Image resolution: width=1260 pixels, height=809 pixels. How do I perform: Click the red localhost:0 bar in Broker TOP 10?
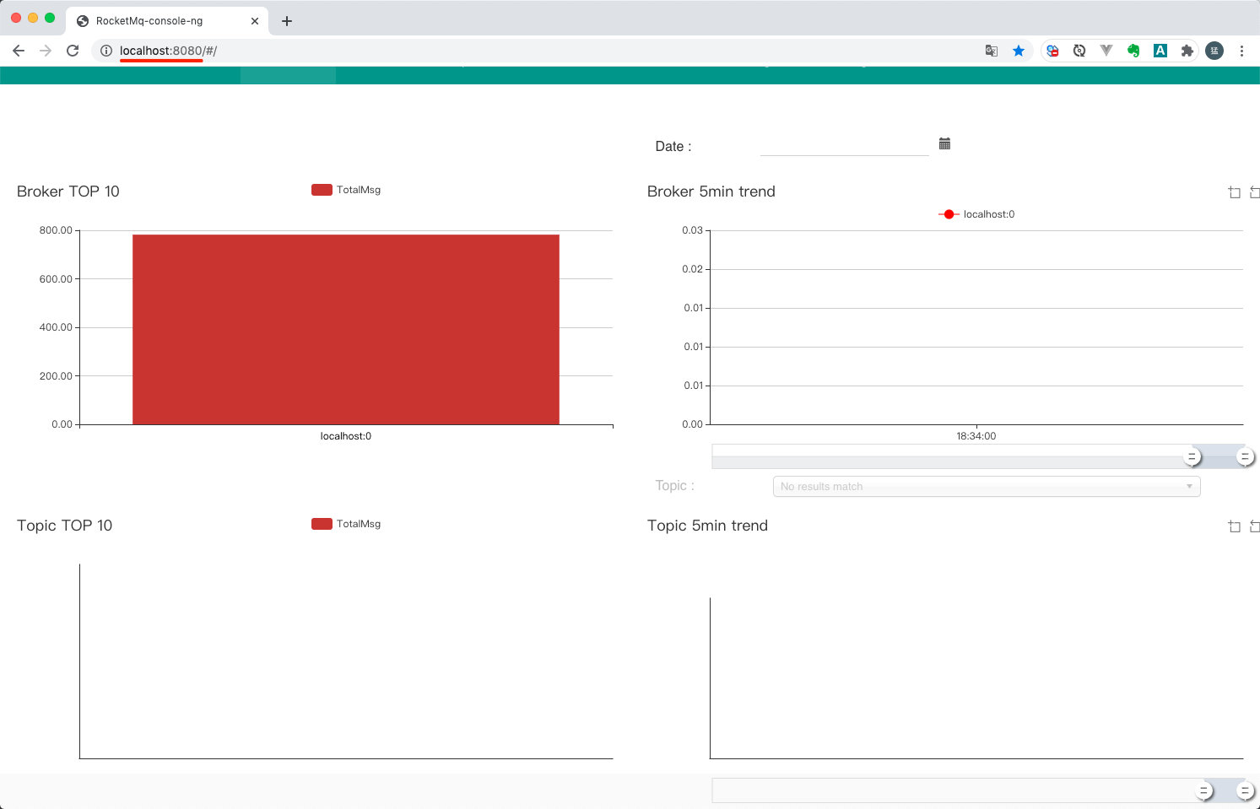(x=346, y=330)
